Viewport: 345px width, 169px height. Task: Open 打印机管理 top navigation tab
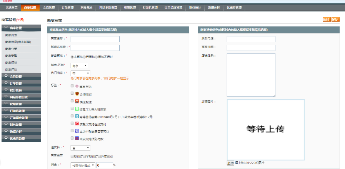point(150,8)
